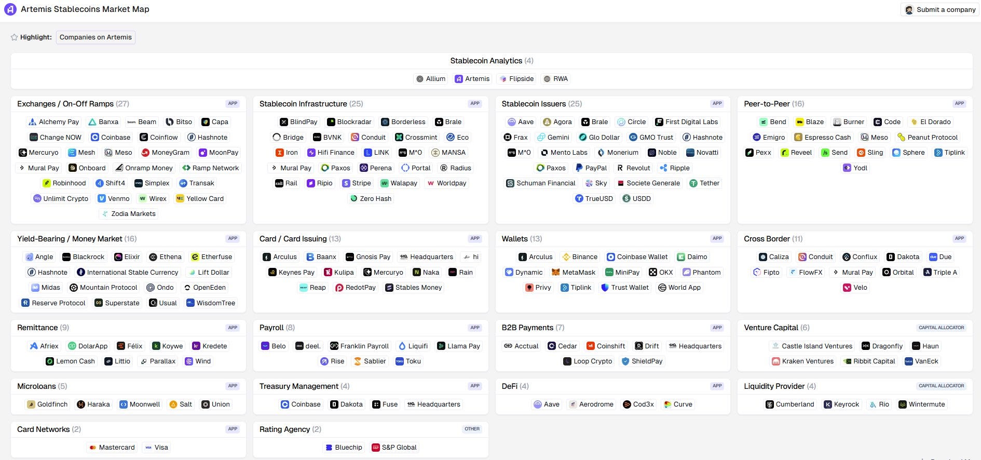
Task: Click the Peer-to-Peer (16) heading
Action: (774, 104)
